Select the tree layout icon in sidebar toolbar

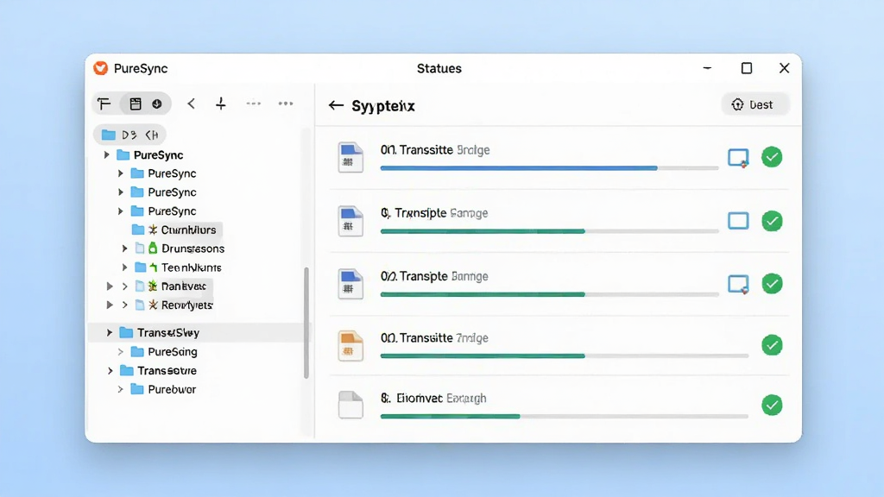click(x=104, y=104)
